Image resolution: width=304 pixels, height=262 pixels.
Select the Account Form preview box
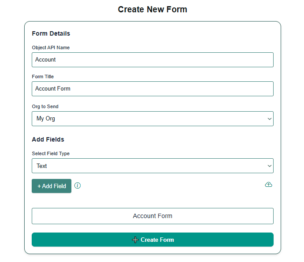(x=152, y=216)
